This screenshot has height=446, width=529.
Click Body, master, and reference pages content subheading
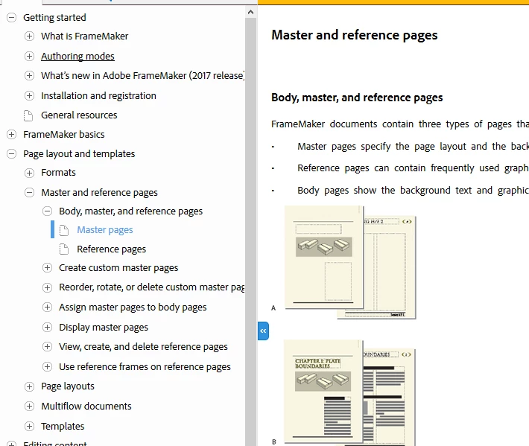(x=357, y=98)
